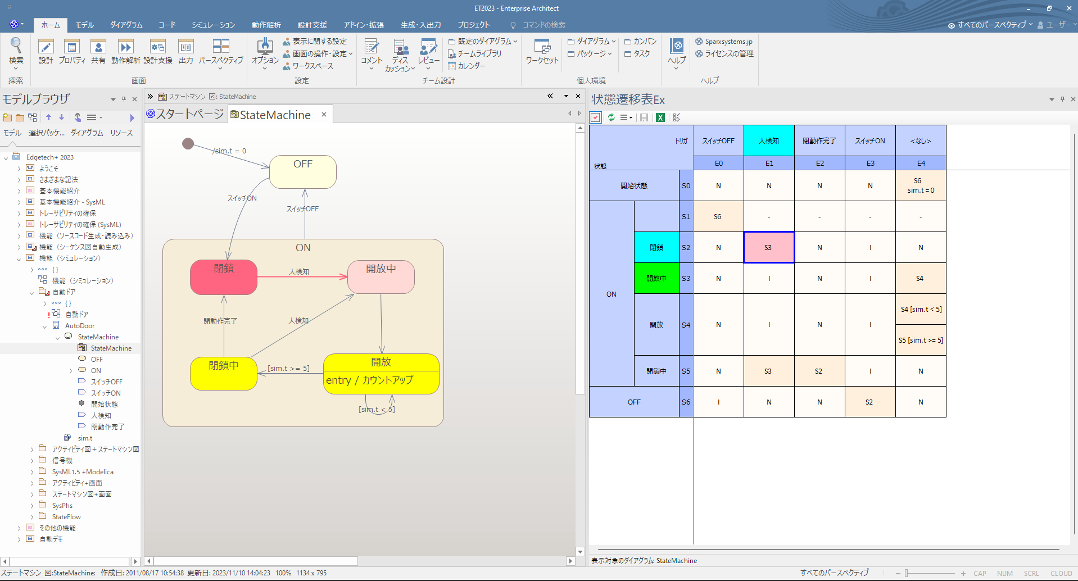This screenshot has width=1078, height=581.
Task: Open the シミュレーション ribbon tab
Action: pos(213,25)
